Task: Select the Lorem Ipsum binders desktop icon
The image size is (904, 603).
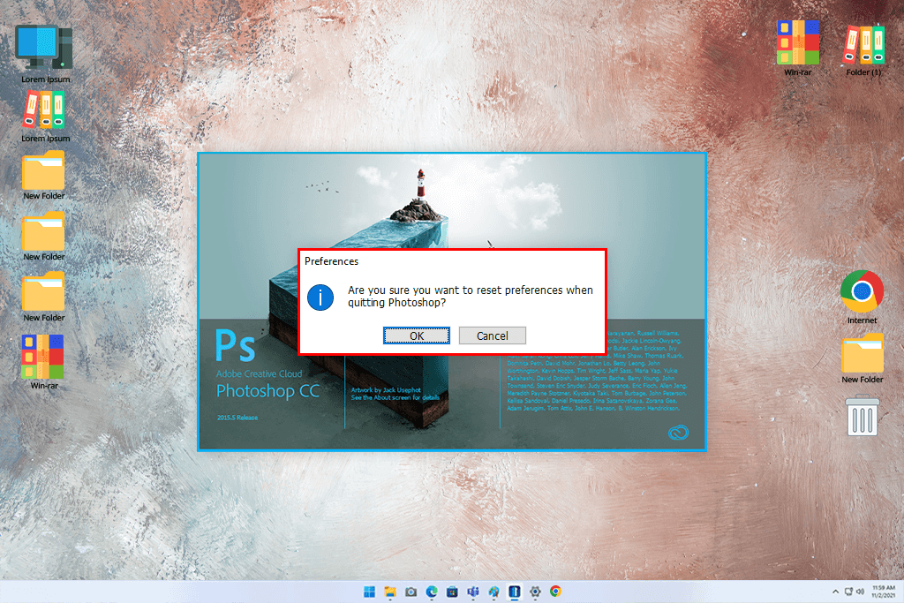Action: pyautogui.click(x=45, y=117)
